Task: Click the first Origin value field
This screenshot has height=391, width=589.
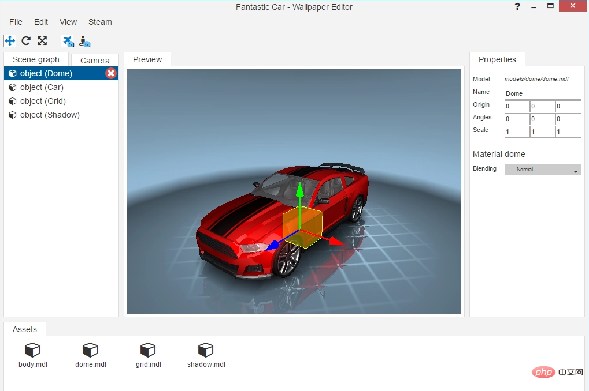Action: [517, 106]
